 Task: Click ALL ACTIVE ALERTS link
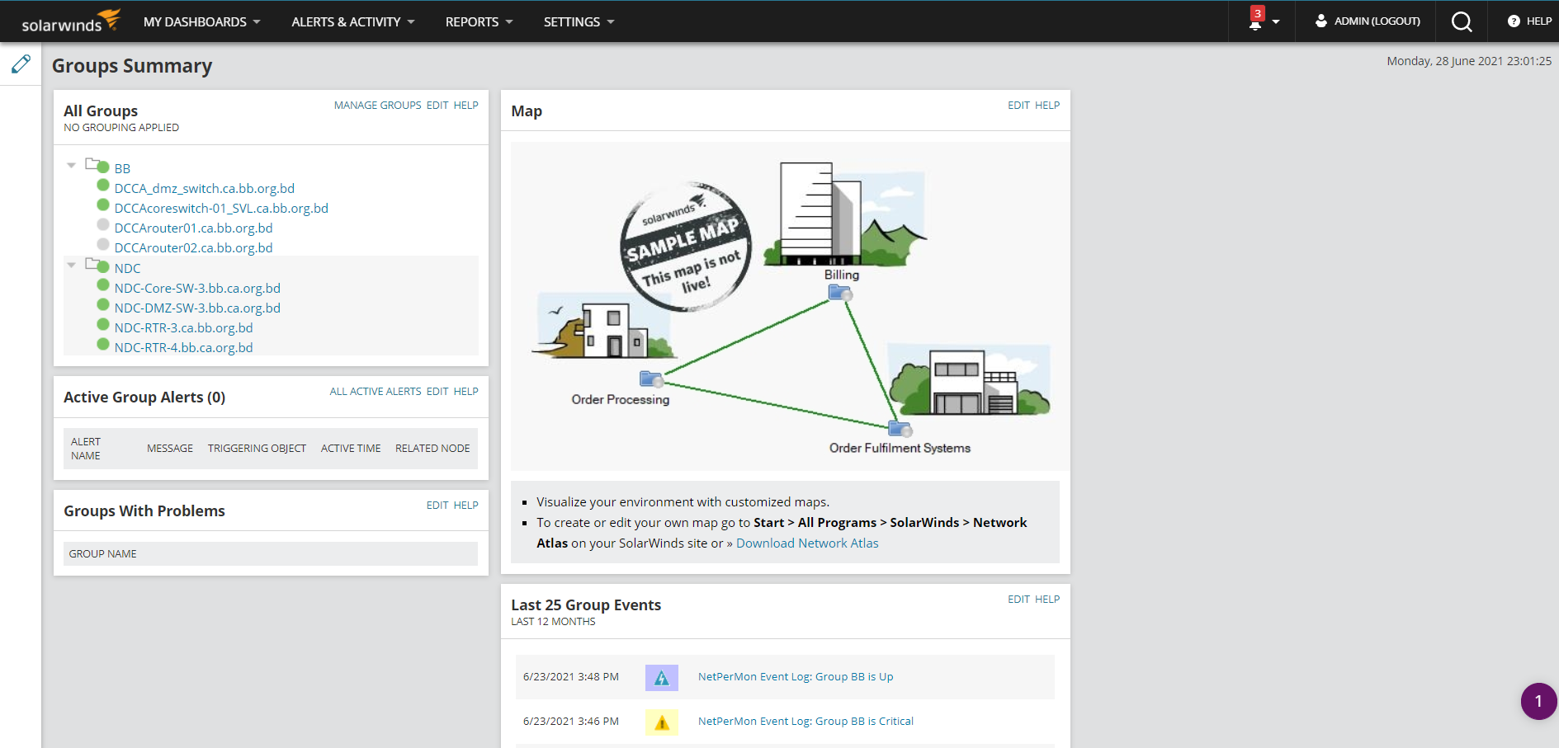[376, 392]
